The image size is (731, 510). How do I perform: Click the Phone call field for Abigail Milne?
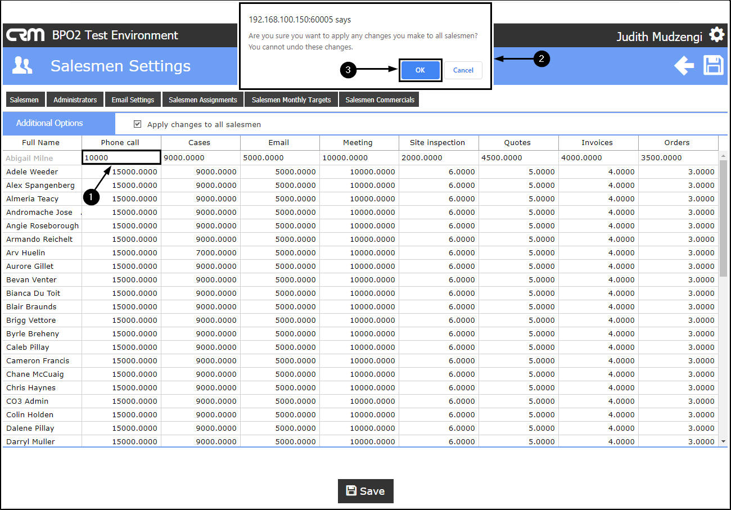(x=121, y=157)
